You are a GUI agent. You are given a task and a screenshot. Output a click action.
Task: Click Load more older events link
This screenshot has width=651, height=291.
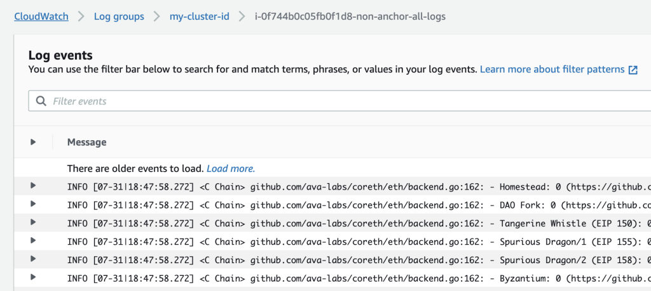pyautogui.click(x=230, y=169)
